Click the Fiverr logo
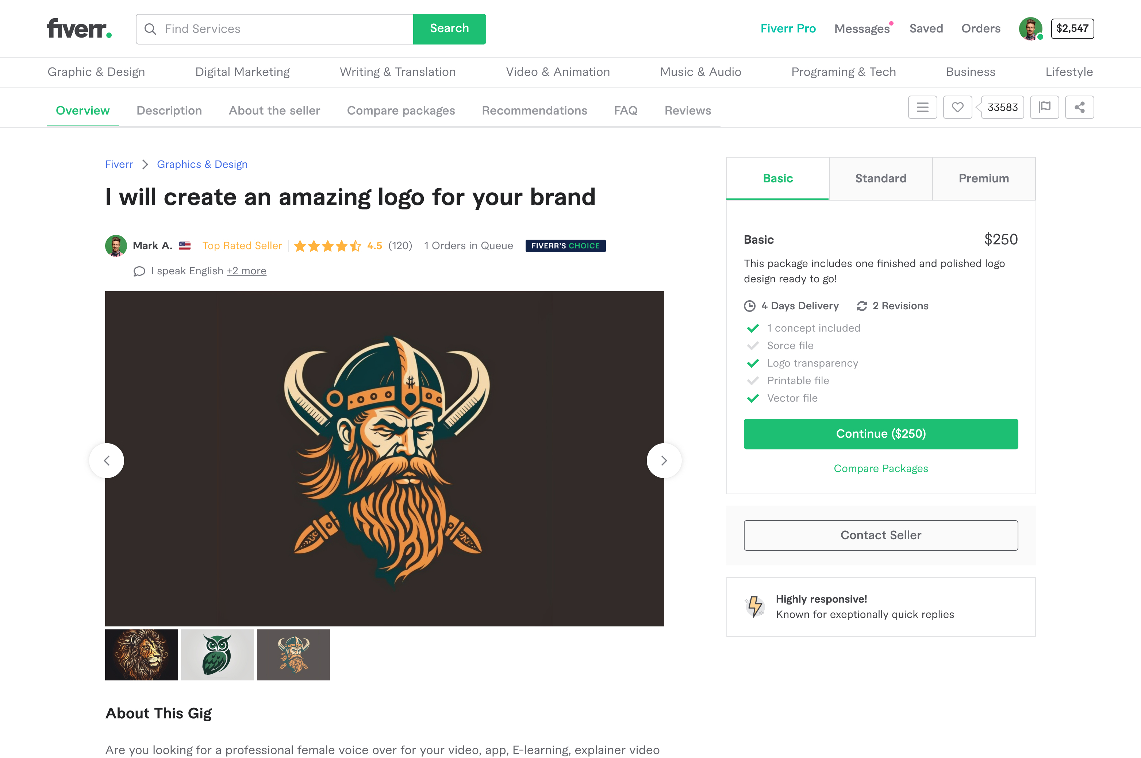The width and height of the screenshot is (1141, 758). pyautogui.click(x=79, y=28)
